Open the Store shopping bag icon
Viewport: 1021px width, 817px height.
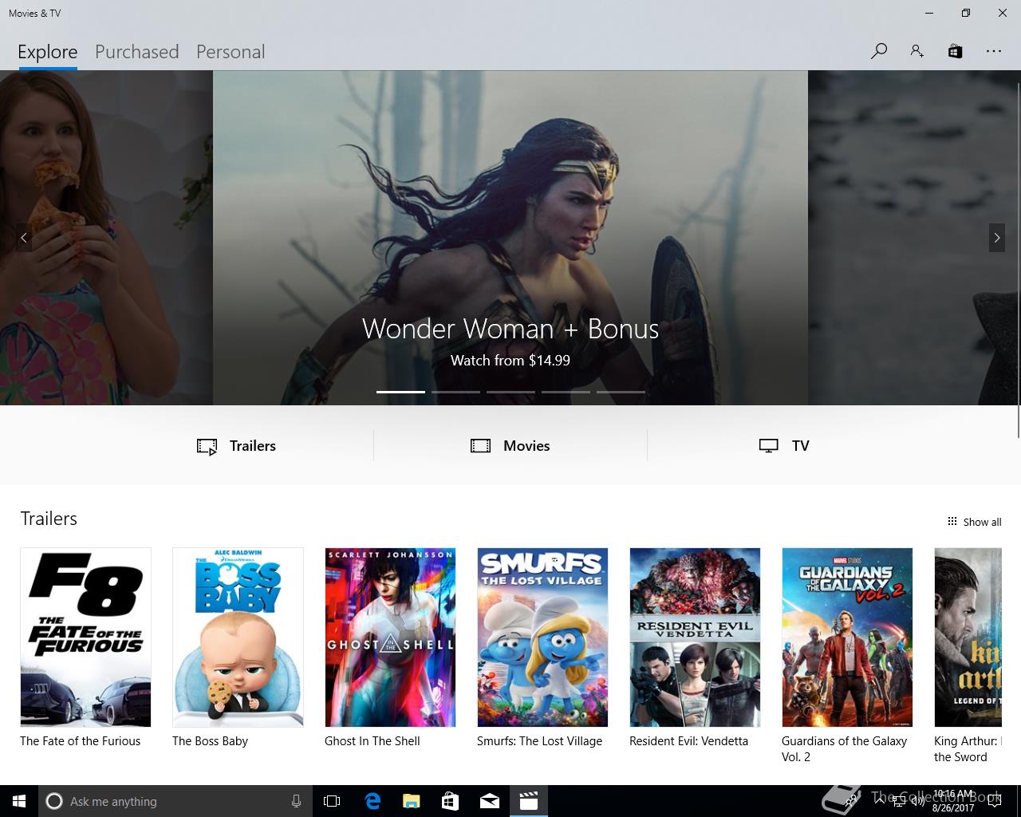point(955,51)
